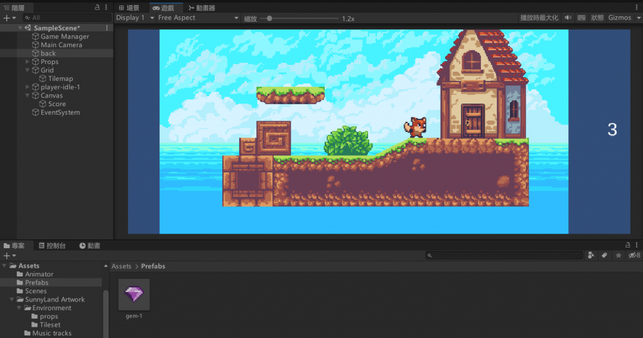This screenshot has width=643, height=338.
Task: Open Hierarchy panel options menu
Action: (105, 7)
